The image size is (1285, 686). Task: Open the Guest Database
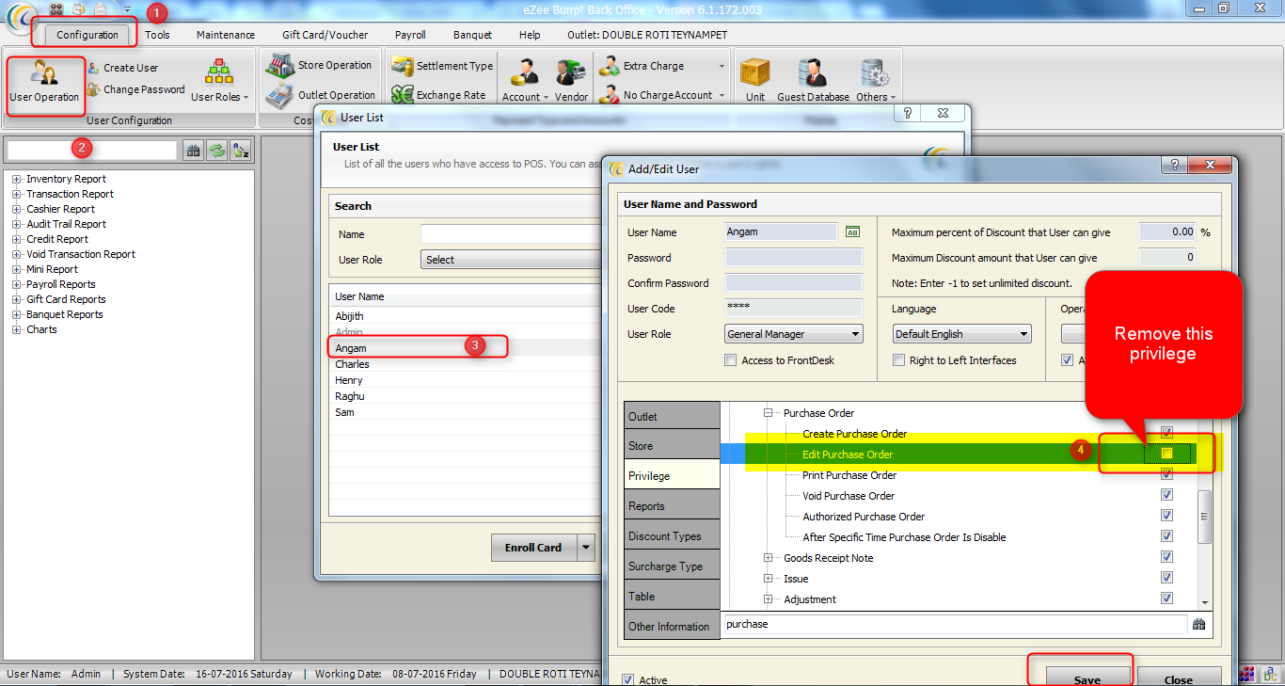pyautogui.click(x=813, y=82)
